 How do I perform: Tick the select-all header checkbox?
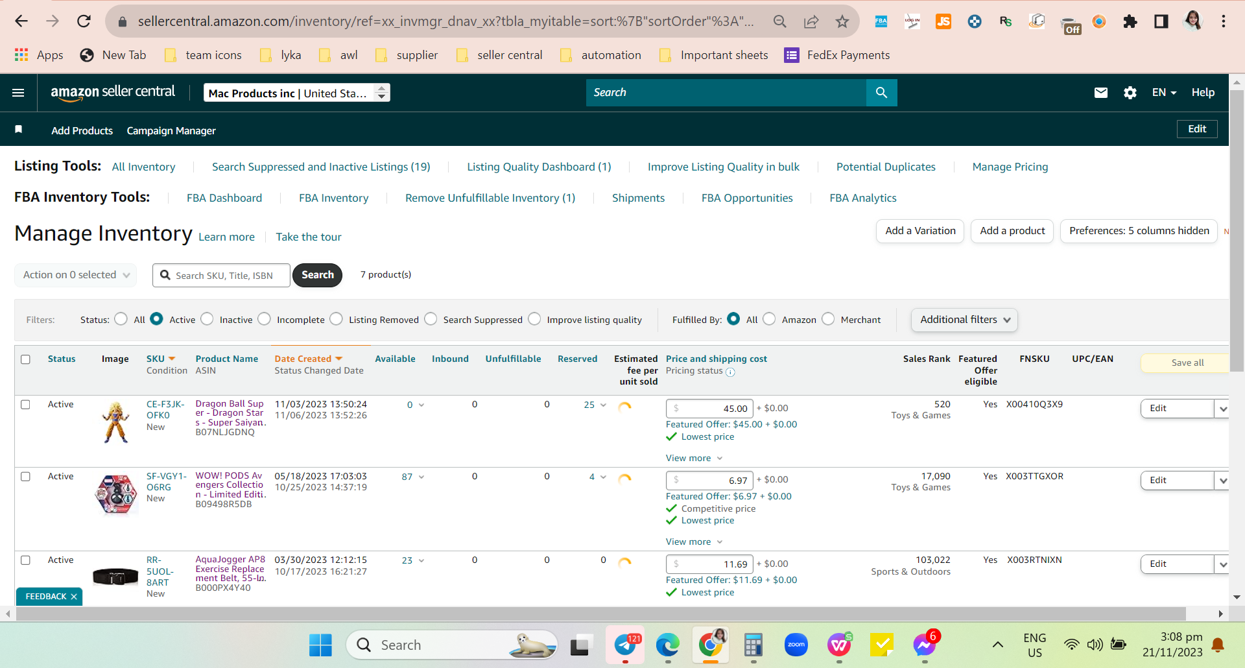(x=25, y=359)
